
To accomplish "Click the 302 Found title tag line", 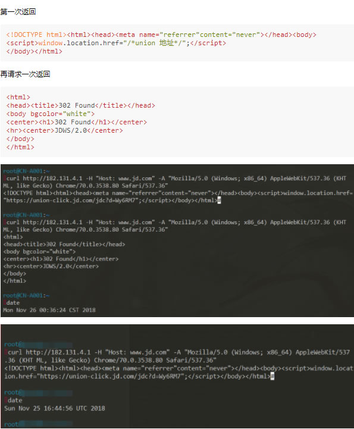I will click(80, 105).
